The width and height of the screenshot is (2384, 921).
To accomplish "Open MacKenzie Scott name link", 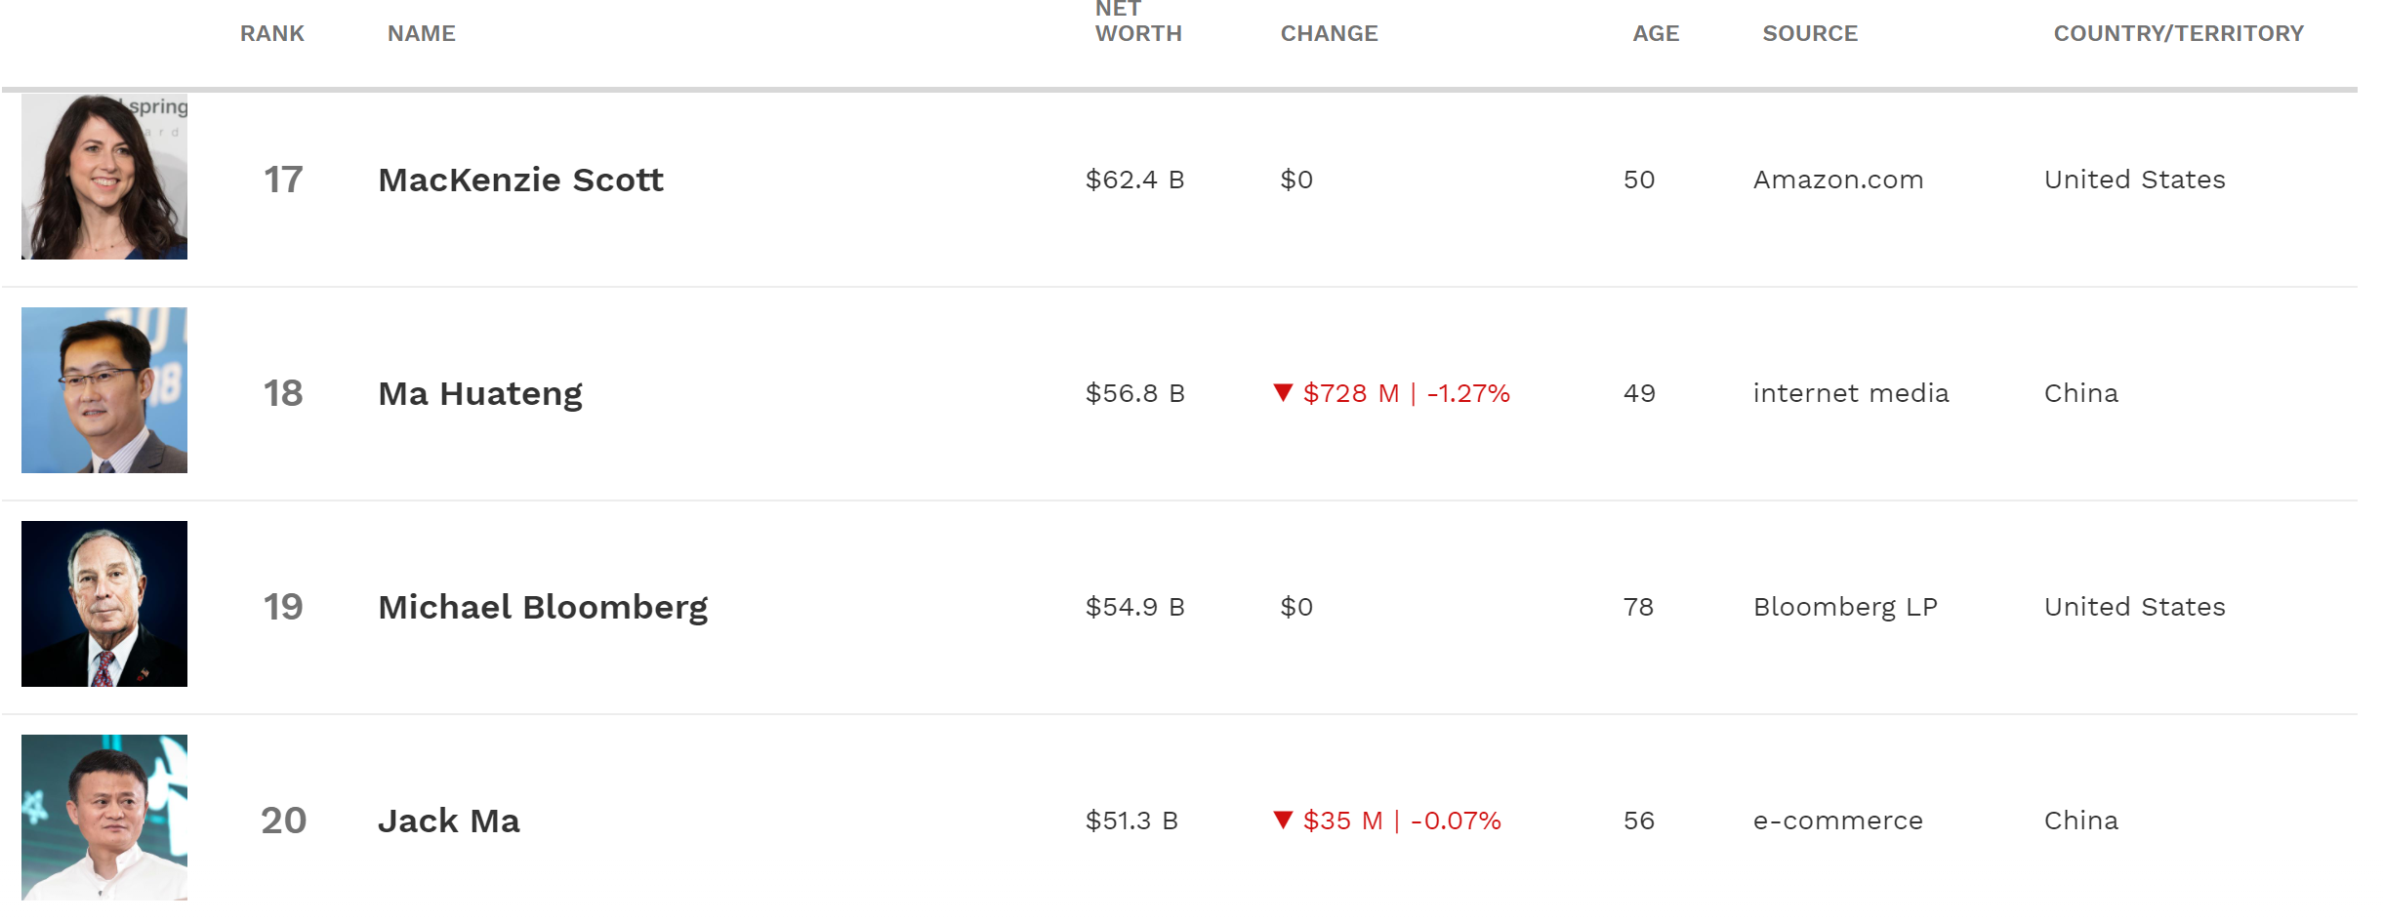I will tap(520, 180).
